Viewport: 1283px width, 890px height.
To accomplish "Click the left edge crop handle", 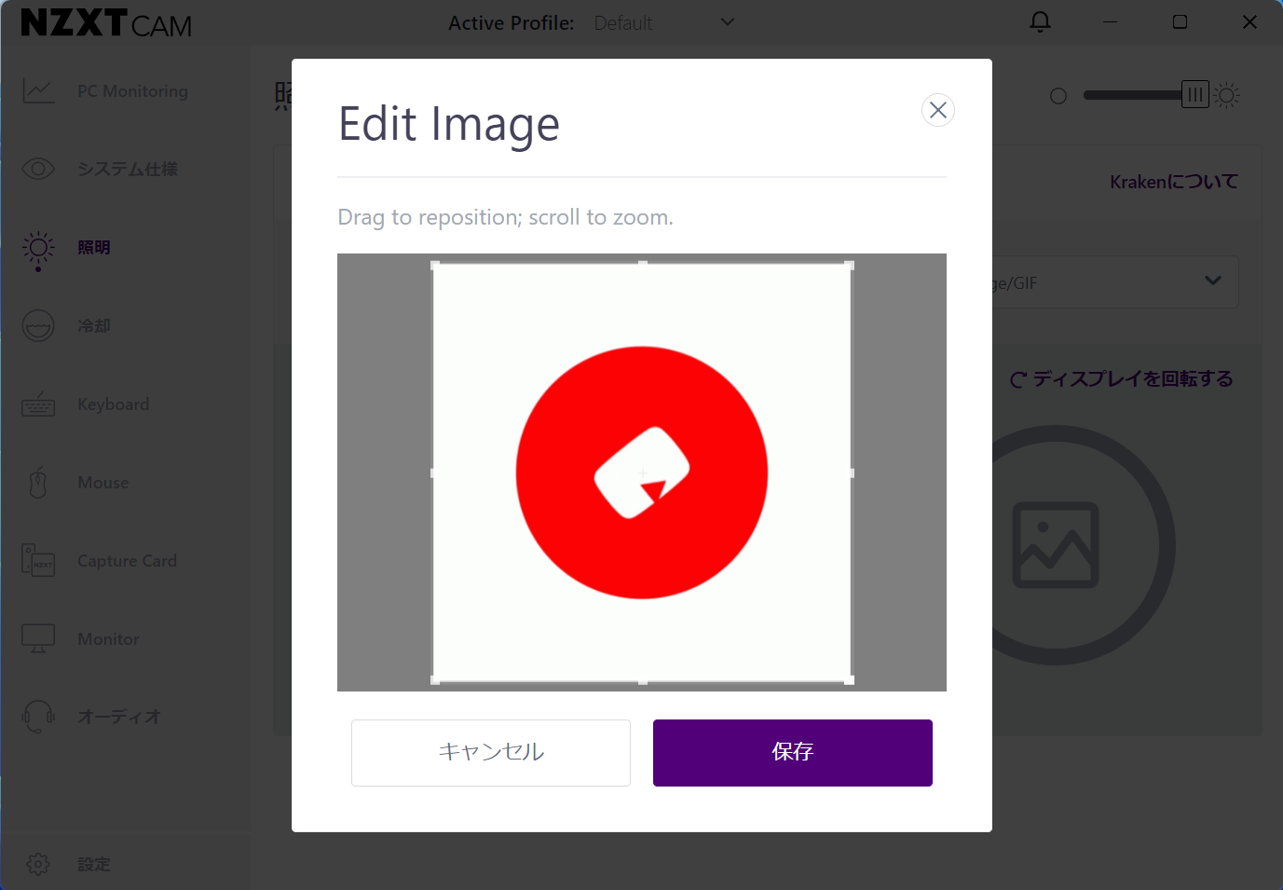I will pyautogui.click(x=433, y=473).
